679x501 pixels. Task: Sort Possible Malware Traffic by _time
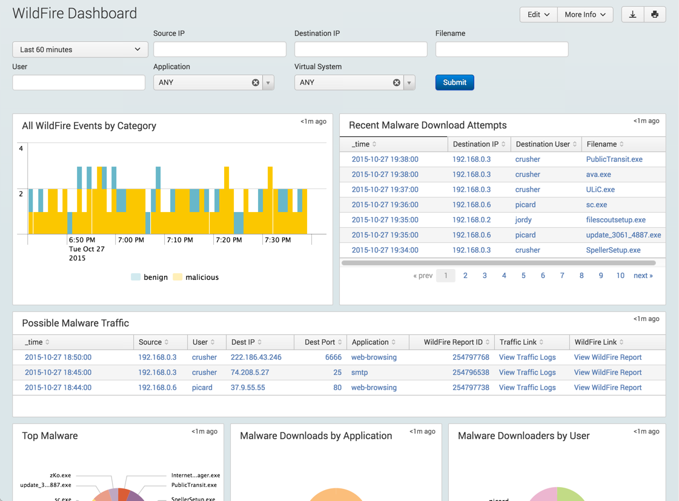point(37,342)
